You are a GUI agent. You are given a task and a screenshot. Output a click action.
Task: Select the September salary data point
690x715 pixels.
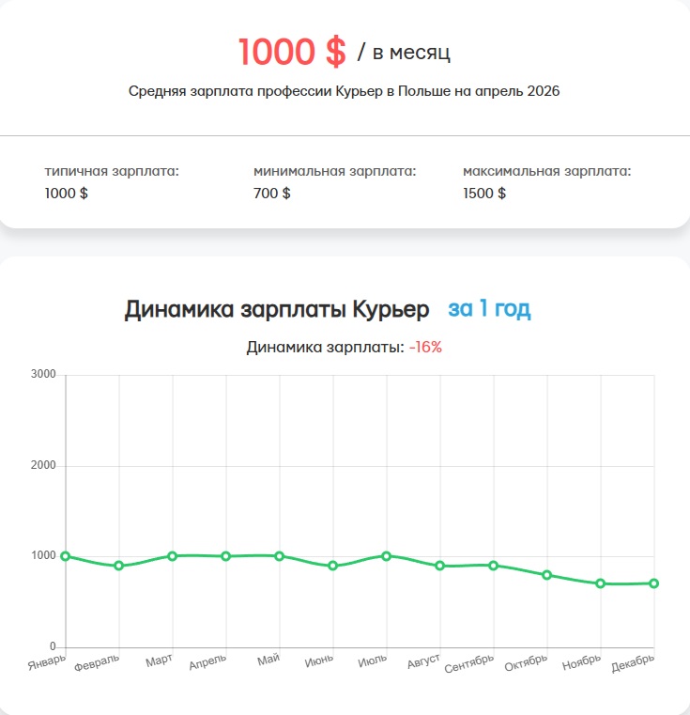(493, 566)
